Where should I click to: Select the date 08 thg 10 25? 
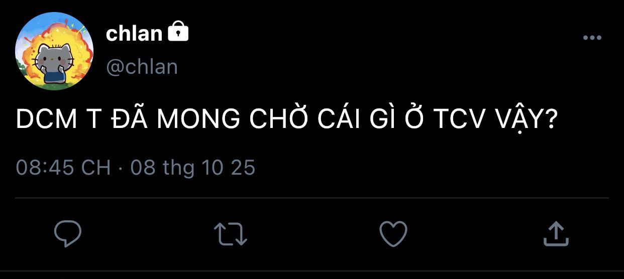193,167
